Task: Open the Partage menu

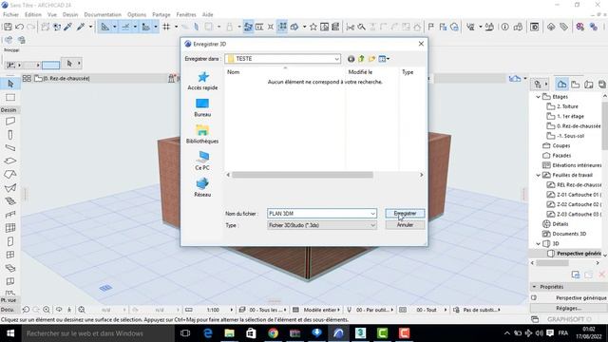Action: tap(161, 14)
